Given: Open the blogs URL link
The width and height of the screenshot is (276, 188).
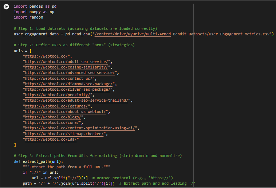Looking at the screenshot, I should click(x=53, y=117).
